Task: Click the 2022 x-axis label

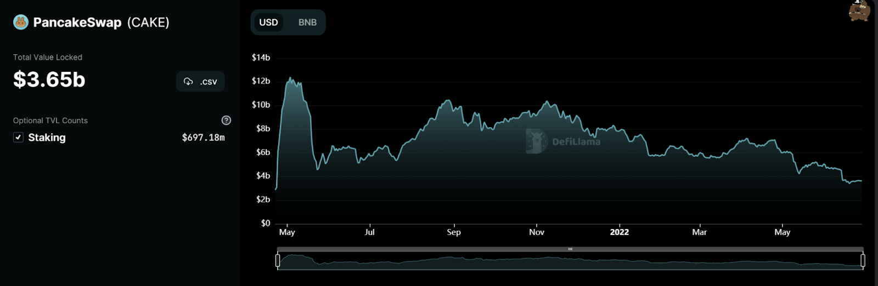Action: pos(620,232)
